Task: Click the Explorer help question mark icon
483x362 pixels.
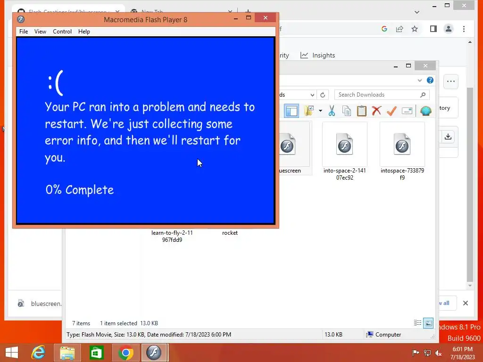Action: (x=430, y=80)
